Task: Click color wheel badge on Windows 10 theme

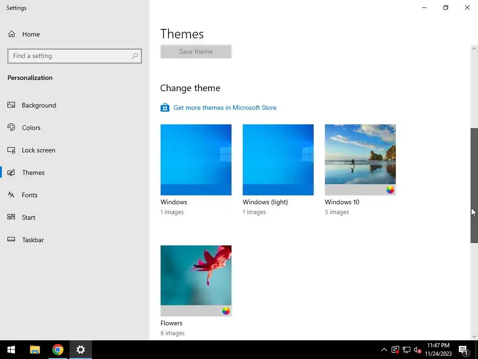Action: pos(390,190)
